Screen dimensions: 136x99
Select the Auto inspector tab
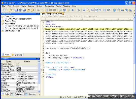coord(6,94)
